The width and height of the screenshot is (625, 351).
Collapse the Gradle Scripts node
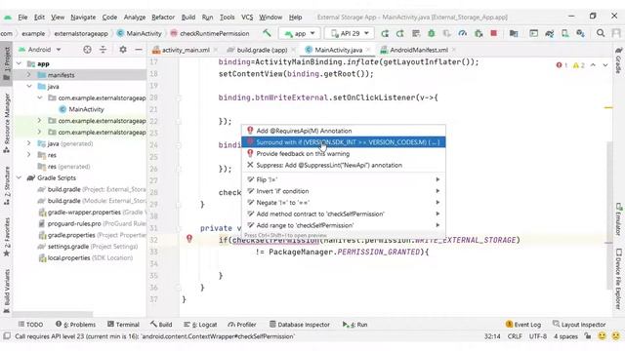coord(19,177)
